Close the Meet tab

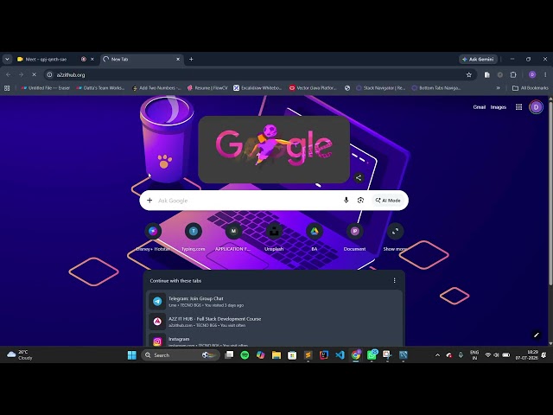pos(92,60)
